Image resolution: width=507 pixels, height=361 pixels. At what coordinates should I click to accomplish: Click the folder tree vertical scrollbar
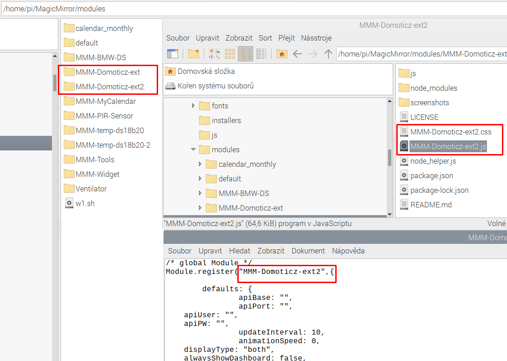389,158
